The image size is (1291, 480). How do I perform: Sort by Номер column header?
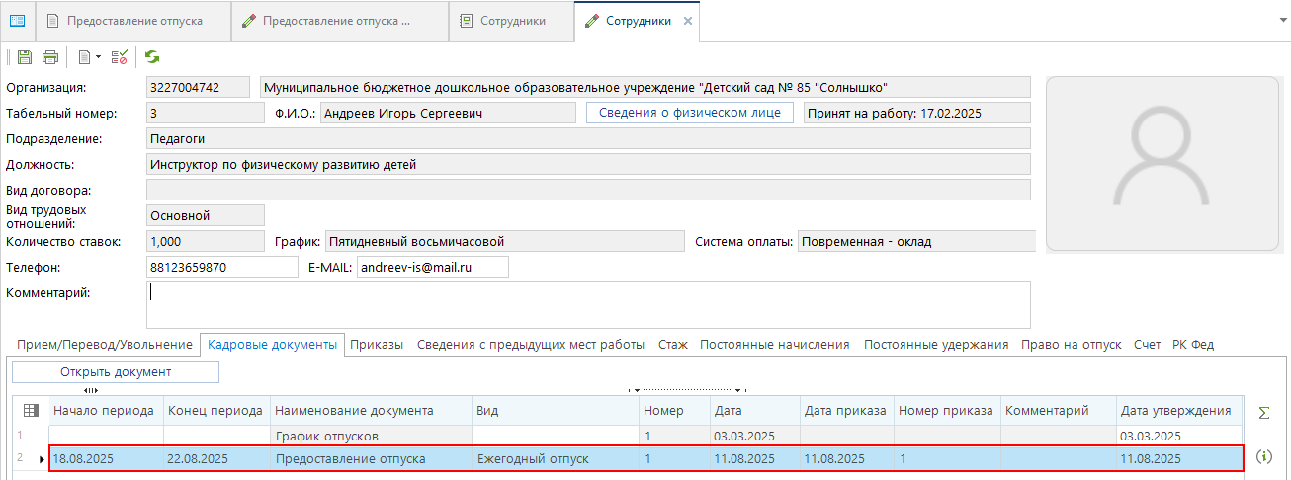coord(674,411)
